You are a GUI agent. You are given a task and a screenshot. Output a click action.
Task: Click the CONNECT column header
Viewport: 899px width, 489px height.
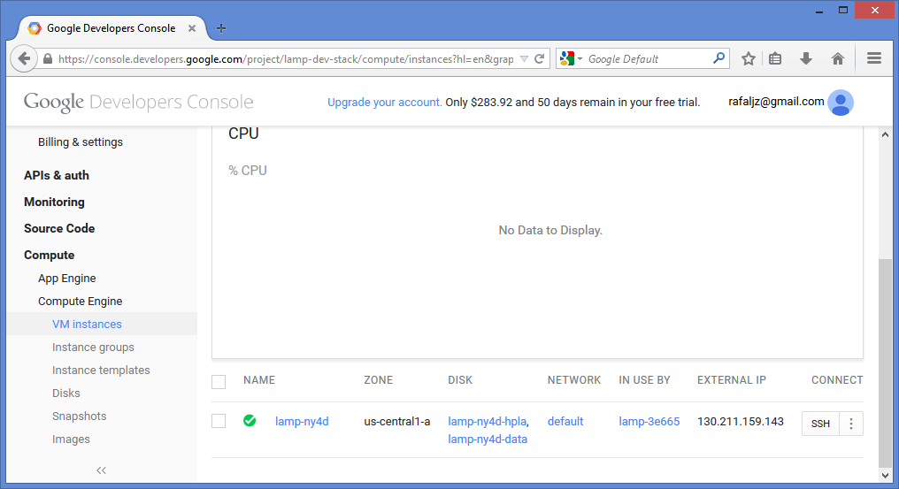pyautogui.click(x=837, y=380)
